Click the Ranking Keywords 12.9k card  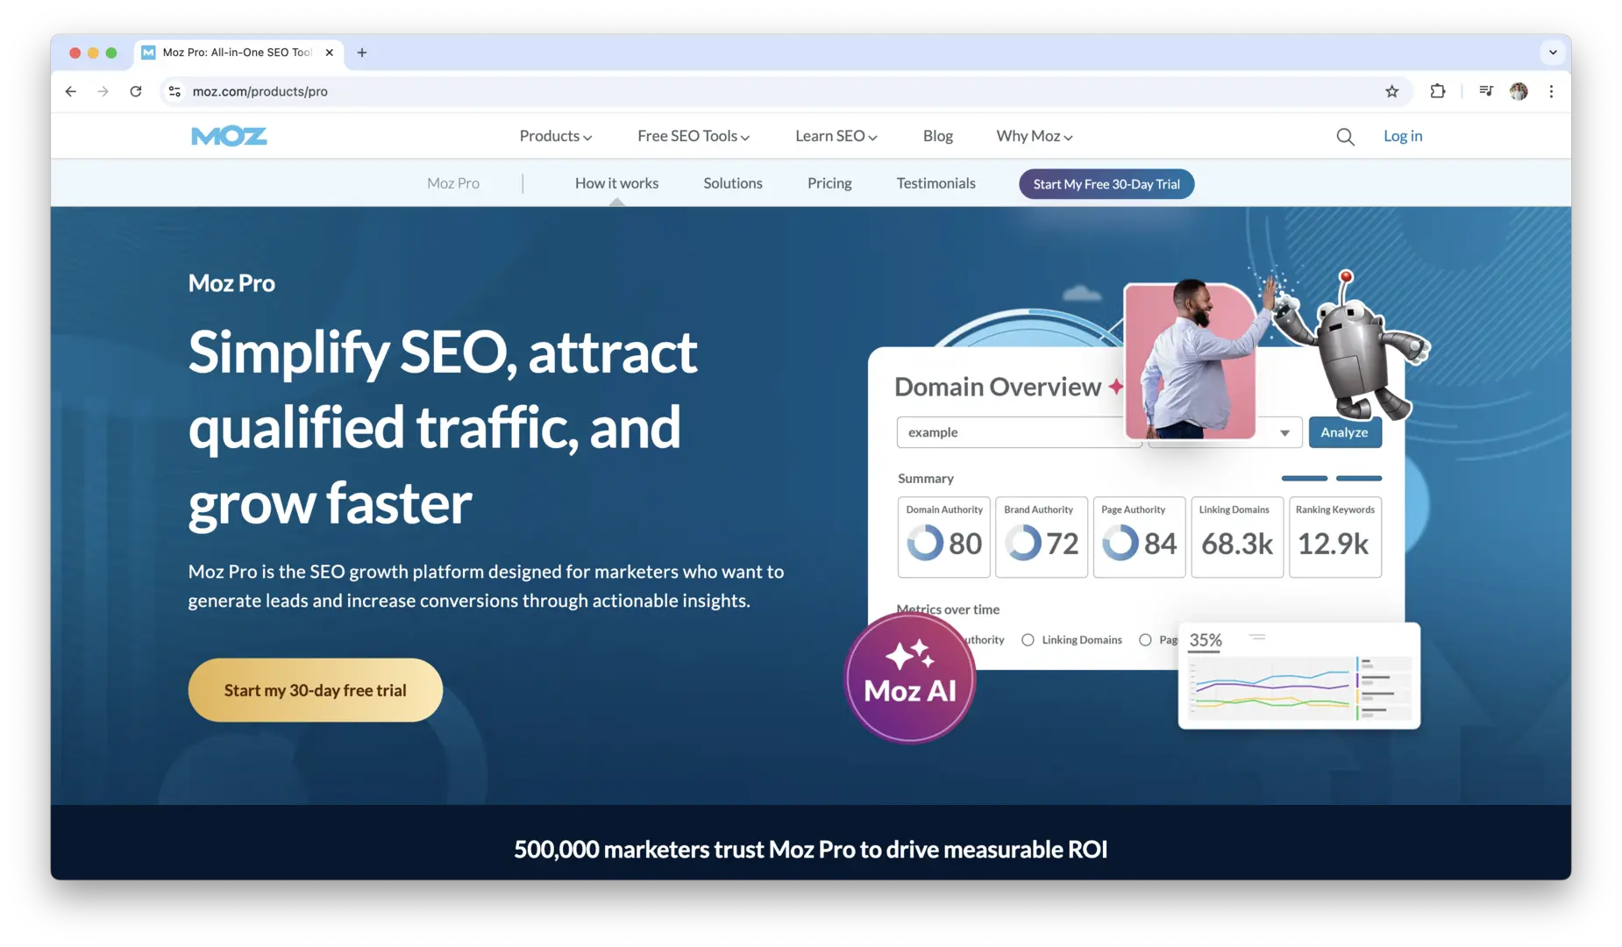1335,537
